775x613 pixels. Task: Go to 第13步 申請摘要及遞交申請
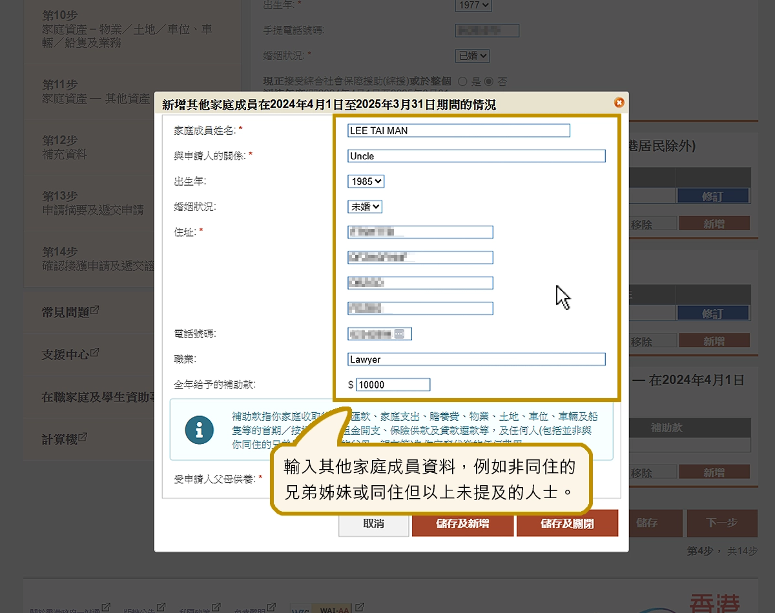click(93, 203)
